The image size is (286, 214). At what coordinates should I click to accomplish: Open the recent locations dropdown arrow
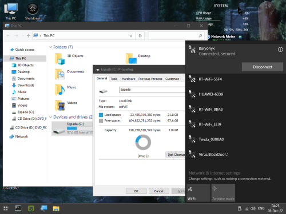[x=23, y=36]
